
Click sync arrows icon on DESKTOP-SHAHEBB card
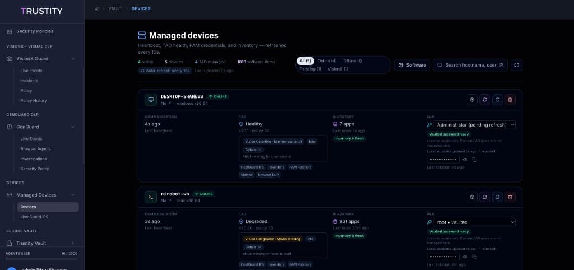point(485,100)
